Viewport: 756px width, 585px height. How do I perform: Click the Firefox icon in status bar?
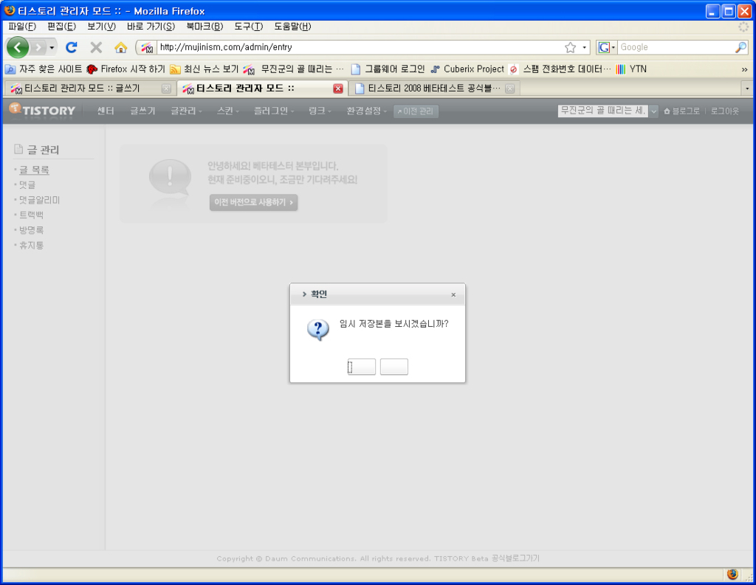pos(732,575)
